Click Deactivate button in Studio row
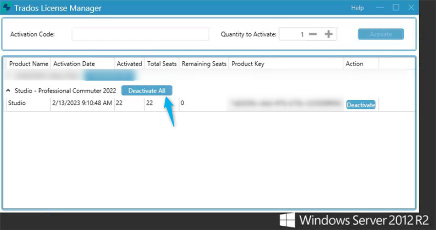The height and width of the screenshot is (230, 436). tap(361, 105)
